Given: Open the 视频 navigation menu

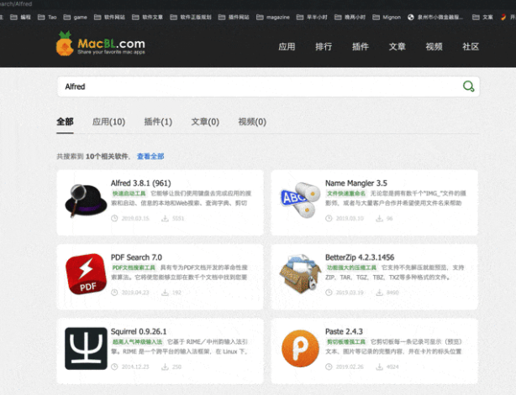Looking at the screenshot, I should (x=434, y=47).
